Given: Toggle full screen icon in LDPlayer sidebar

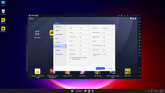Looking at the screenshot, I should pos(139,31).
